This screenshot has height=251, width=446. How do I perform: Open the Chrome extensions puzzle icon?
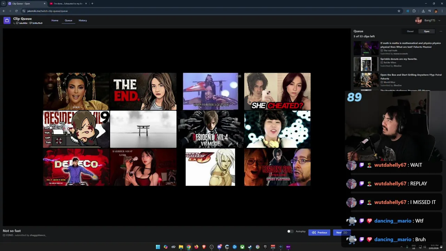tap(414, 11)
